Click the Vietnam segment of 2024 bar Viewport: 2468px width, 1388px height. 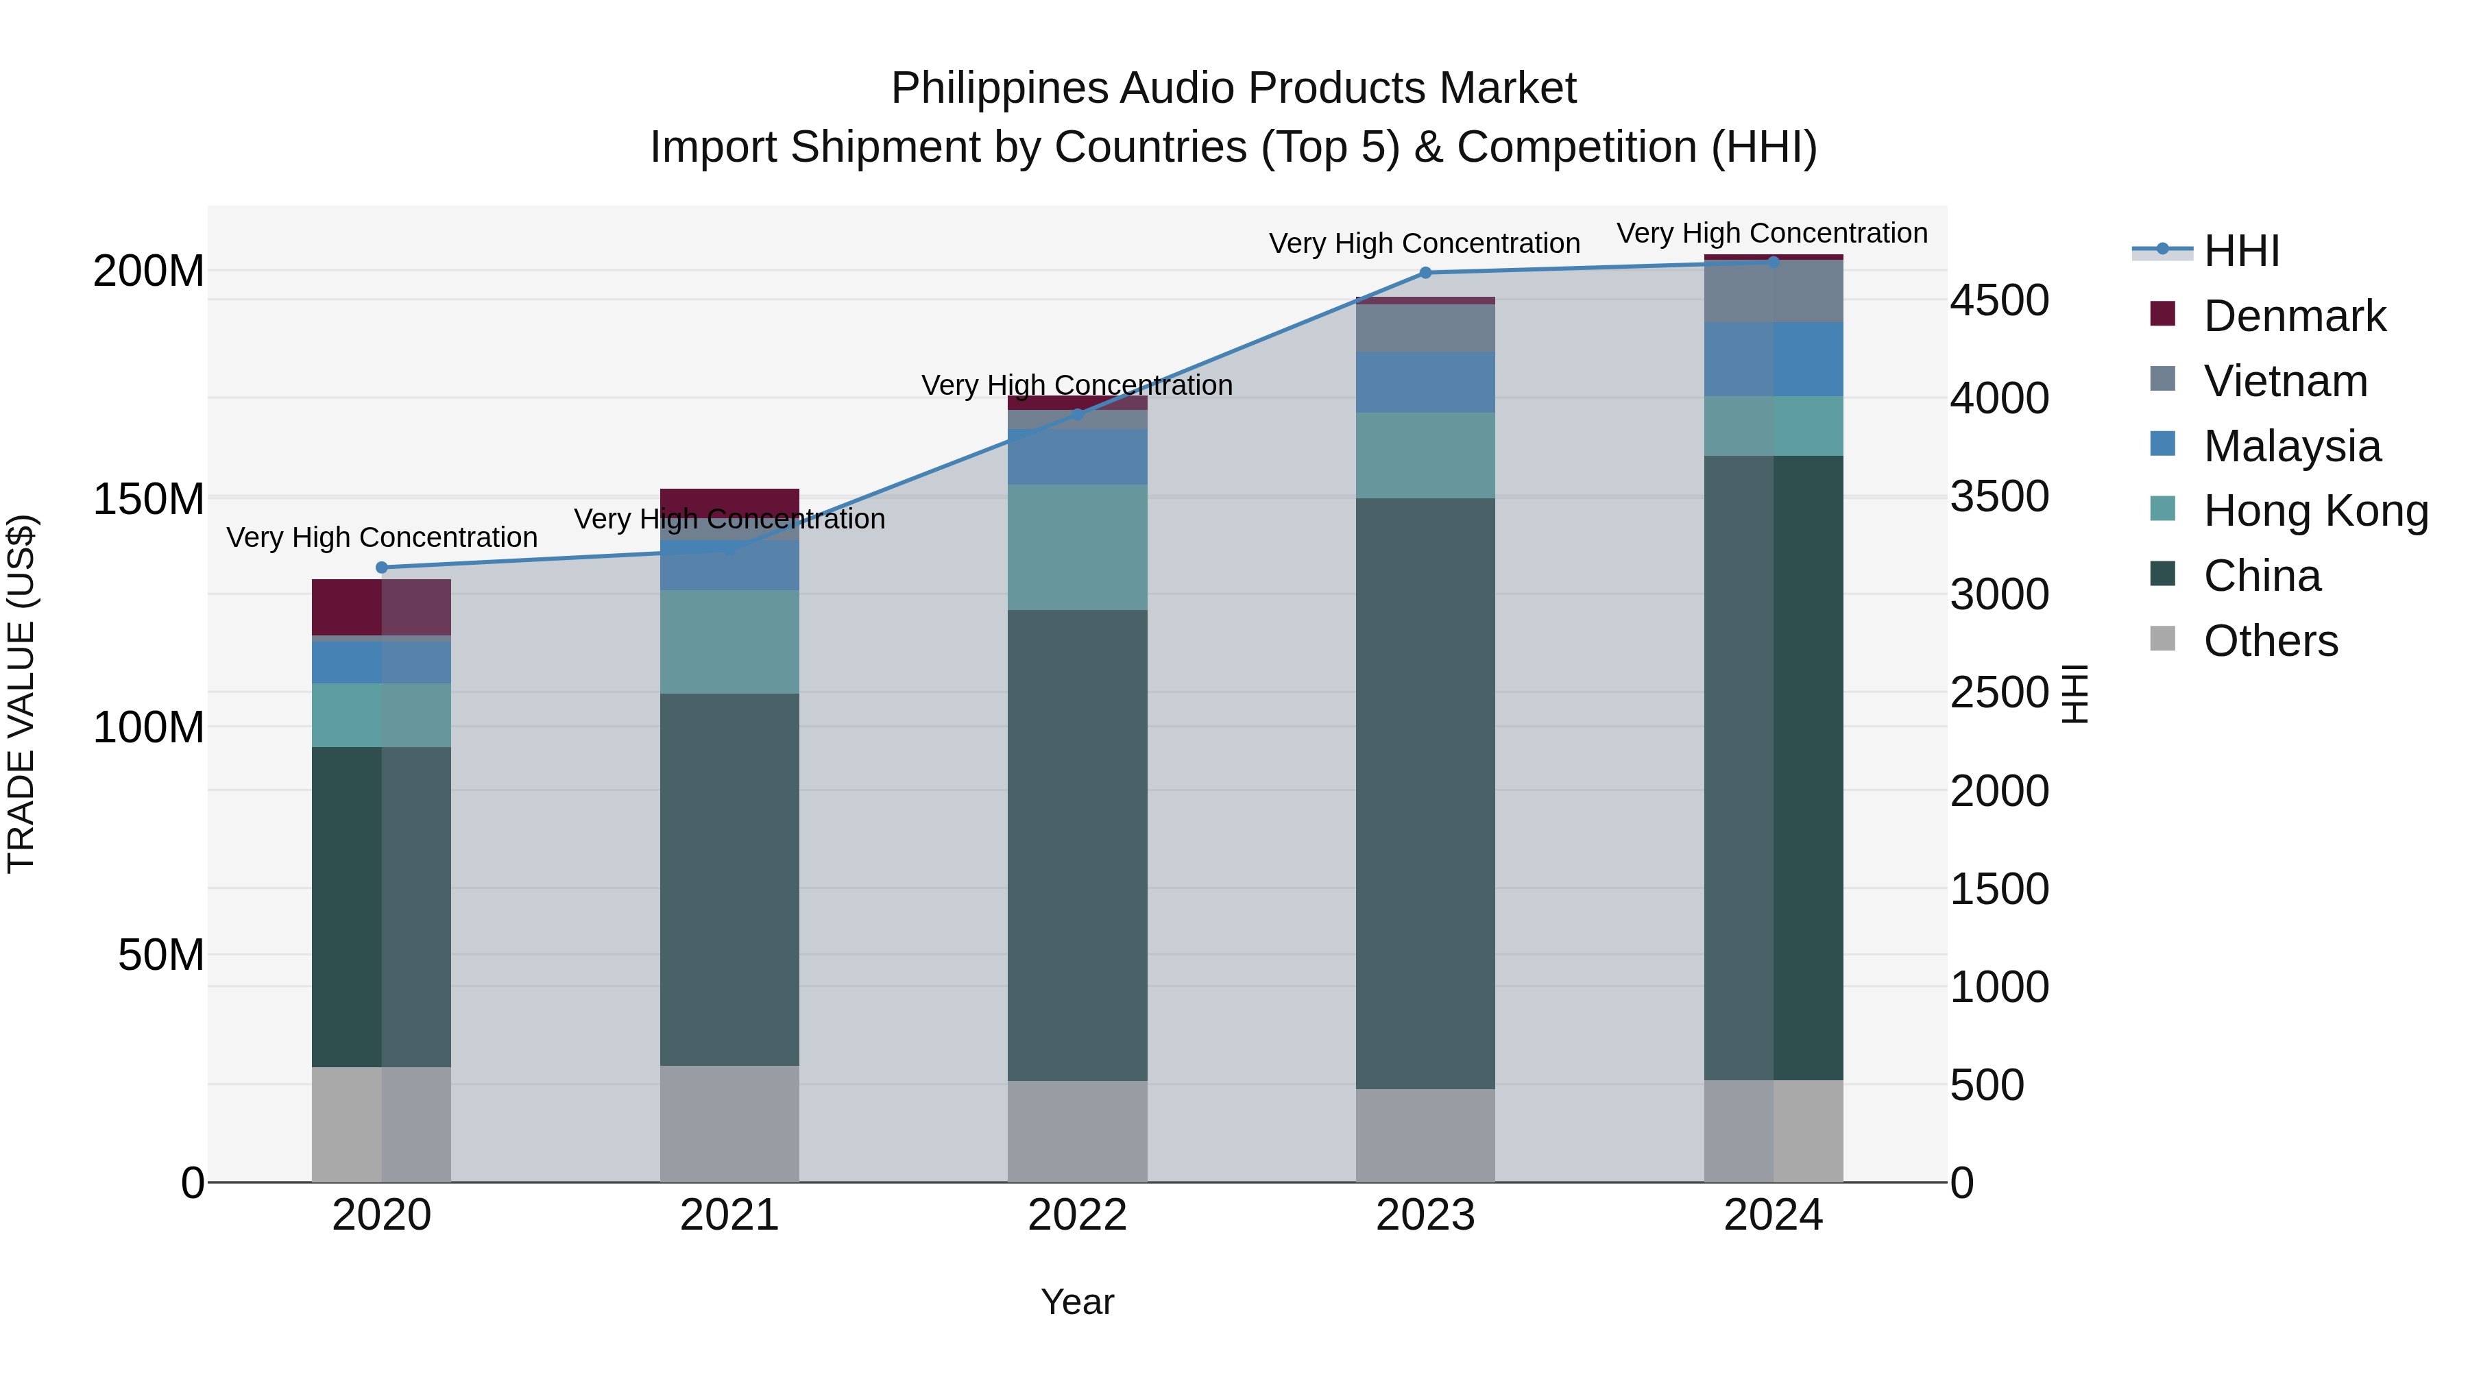point(1774,291)
